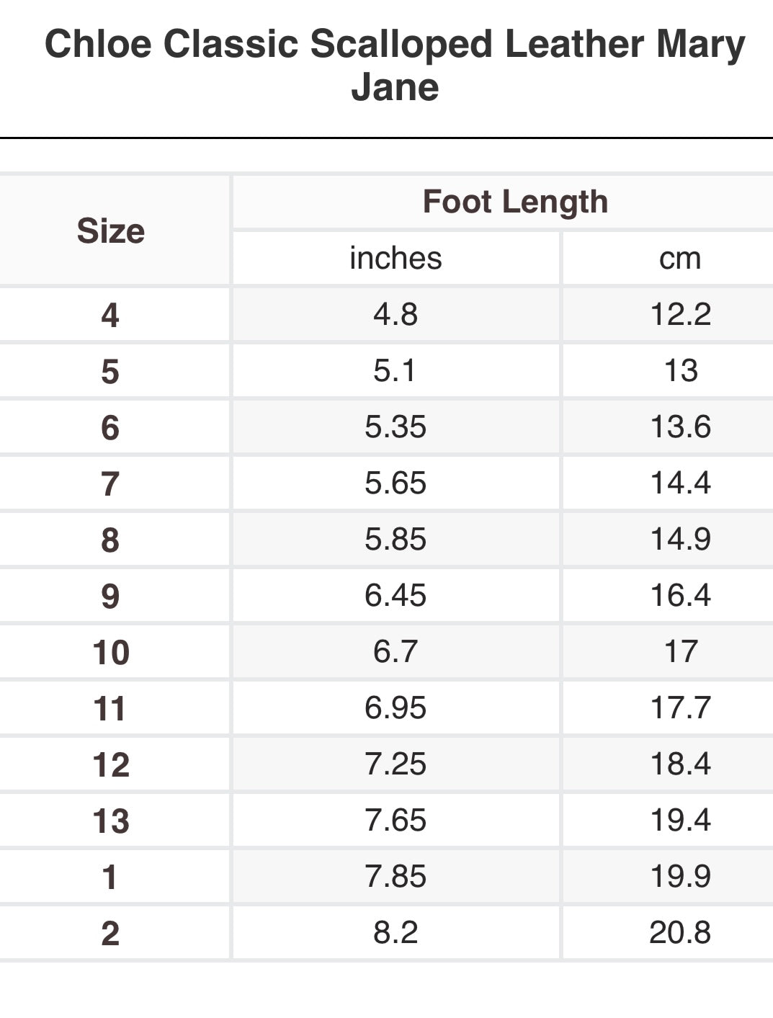Select the 7.85 inches cell
Viewport: 773px width, 1018px height.
(396, 876)
